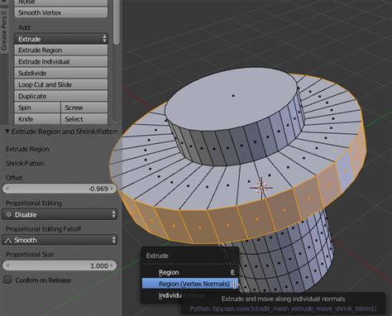Click the Offset field left decrement arrow

(7, 189)
